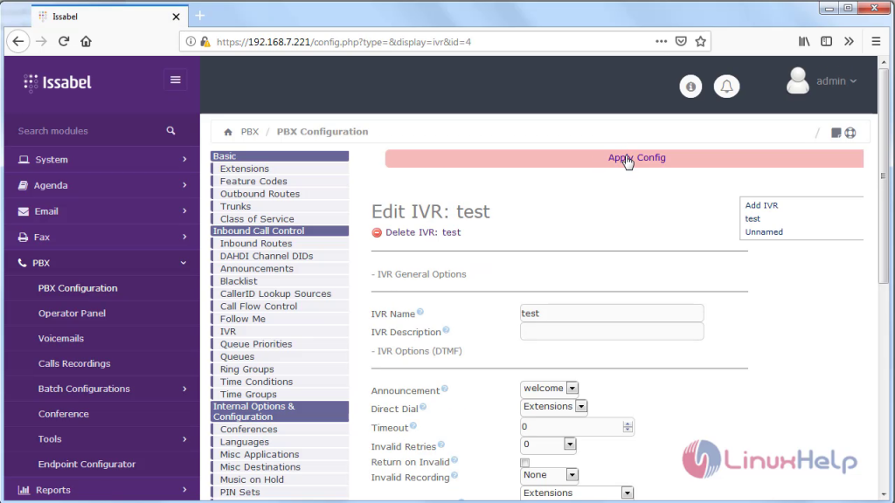The width and height of the screenshot is (895, 503).
Task: Click Delete IVR: test link
Action: (x=423, y=232)
